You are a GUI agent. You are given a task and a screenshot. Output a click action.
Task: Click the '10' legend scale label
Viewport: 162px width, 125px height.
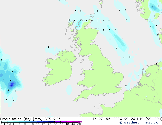tap(32, 124)
